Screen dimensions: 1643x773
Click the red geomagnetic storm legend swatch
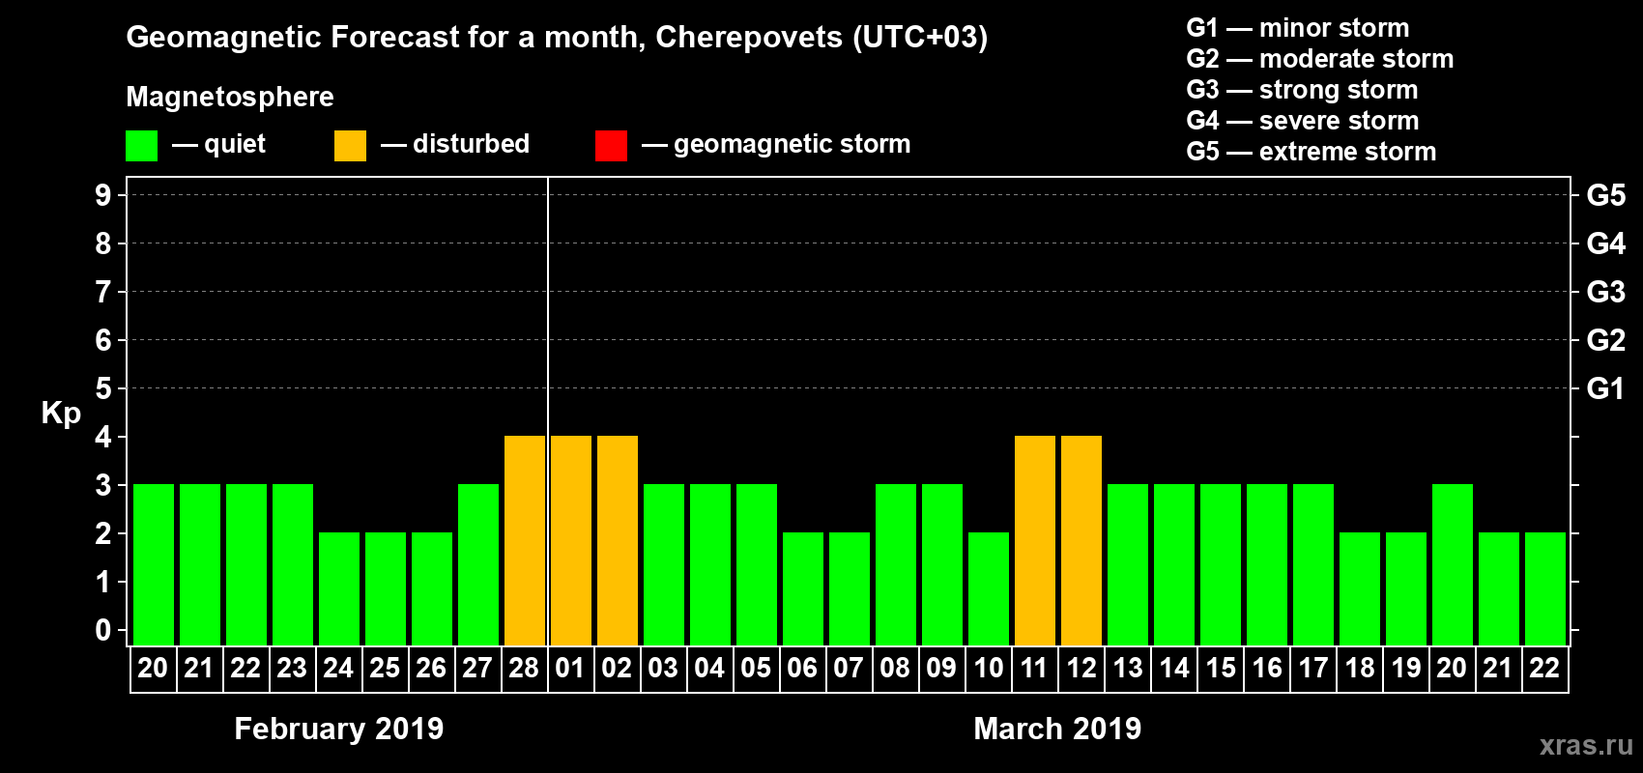click(612, 146)
